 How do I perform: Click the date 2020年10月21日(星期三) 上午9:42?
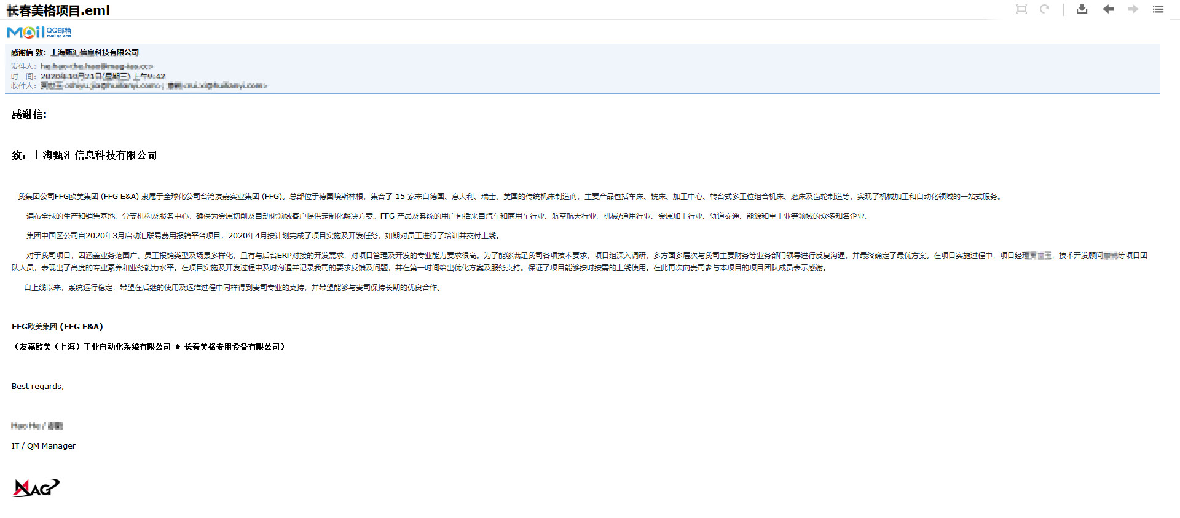pos(103,76)
